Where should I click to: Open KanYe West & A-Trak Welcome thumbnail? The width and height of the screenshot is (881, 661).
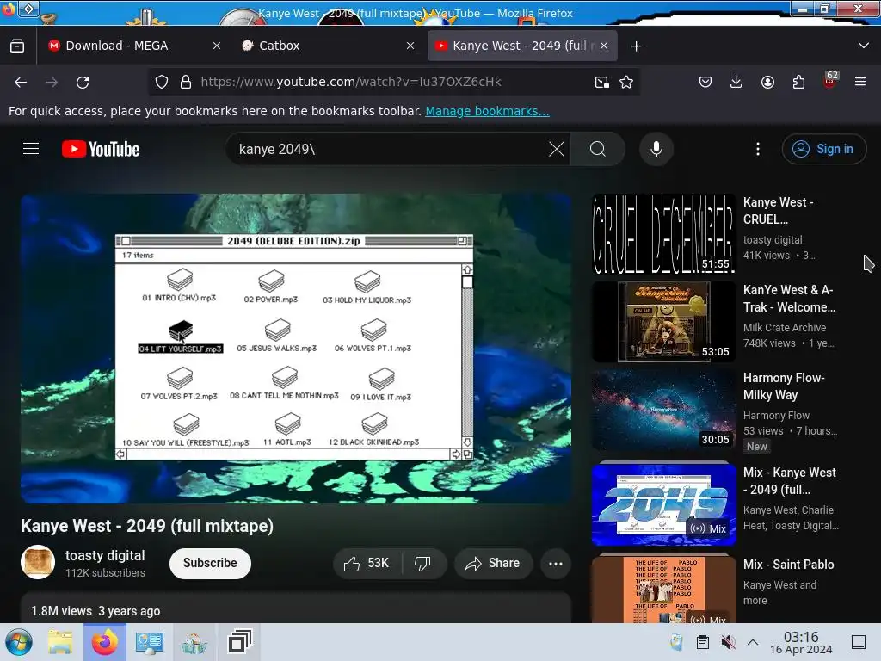[663, 322]
